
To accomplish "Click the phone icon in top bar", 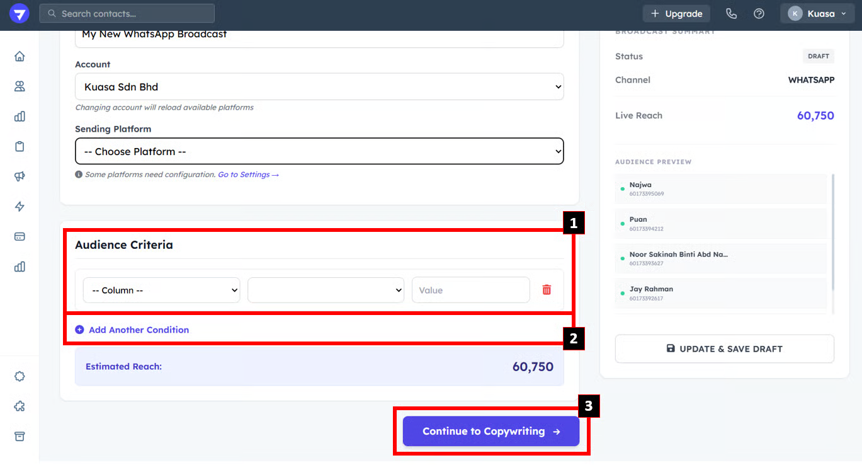I will coord(731,13).
